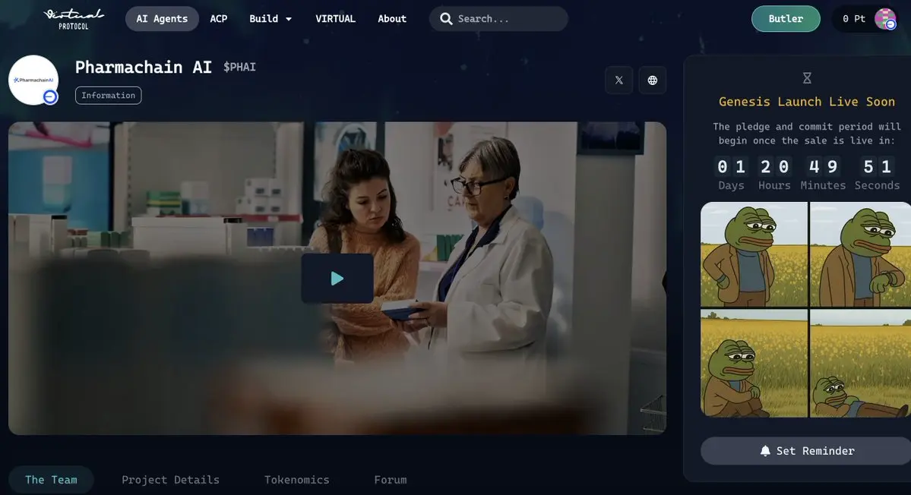
Task: Click the Days countdown value
Action: click(731, 167)
